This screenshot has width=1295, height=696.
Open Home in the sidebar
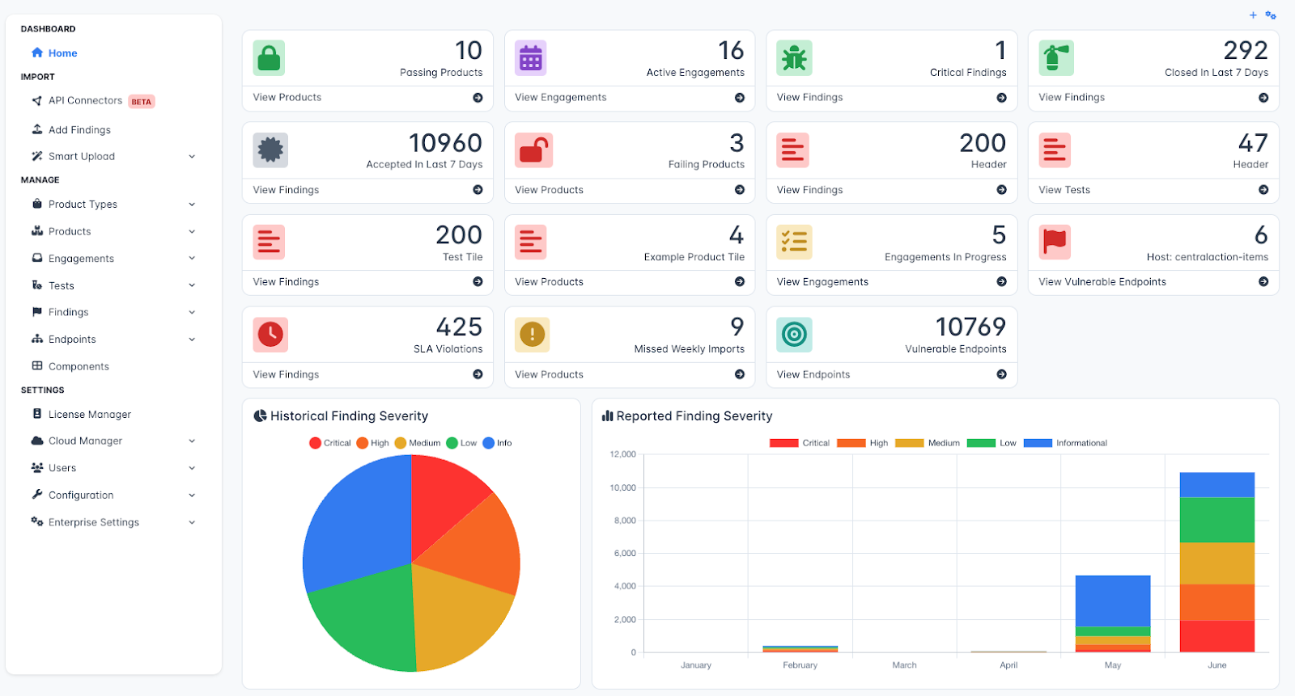(x=62, y=53)
